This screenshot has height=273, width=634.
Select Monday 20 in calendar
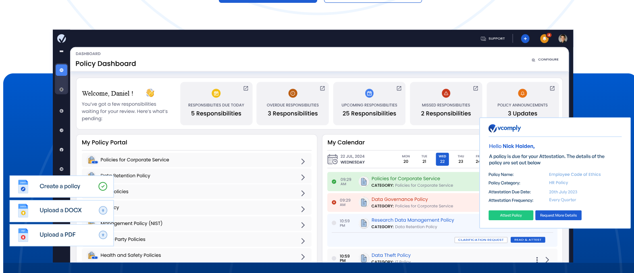click(406, 159)
